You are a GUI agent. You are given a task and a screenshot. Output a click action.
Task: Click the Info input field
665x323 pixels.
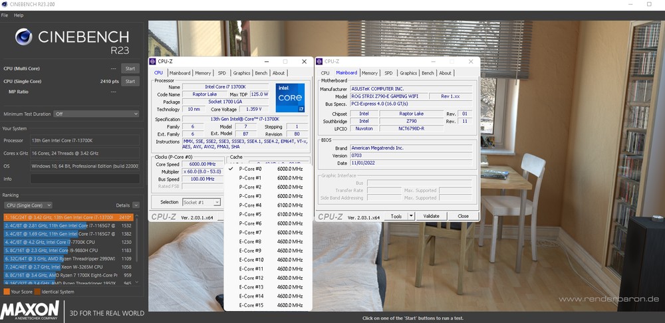85,179
